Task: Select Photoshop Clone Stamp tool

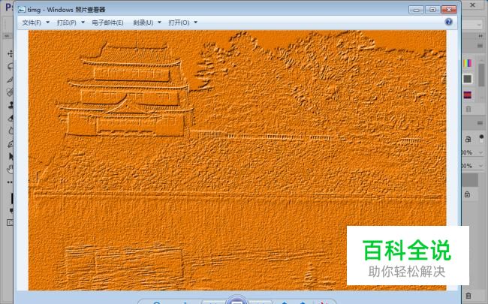Action: tap(11, 105)
